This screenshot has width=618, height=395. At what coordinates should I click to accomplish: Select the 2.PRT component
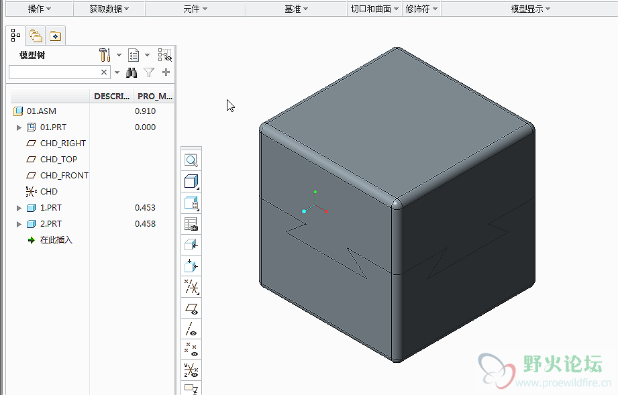[x=51, y=224]
